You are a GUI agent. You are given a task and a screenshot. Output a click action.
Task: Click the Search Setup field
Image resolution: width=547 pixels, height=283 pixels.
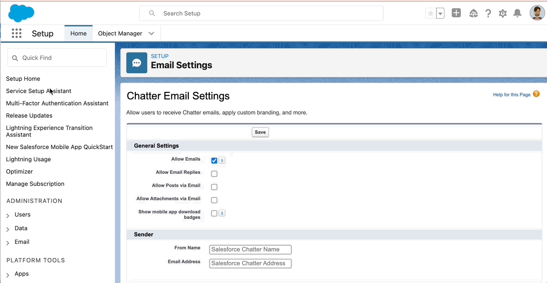pyautogui.click(x=261, y=13)
